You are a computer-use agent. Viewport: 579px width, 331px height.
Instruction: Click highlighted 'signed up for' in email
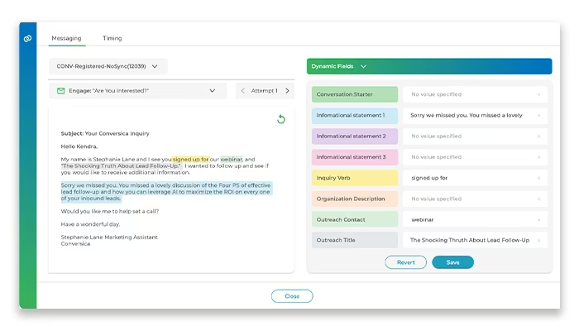coord(190,159)
